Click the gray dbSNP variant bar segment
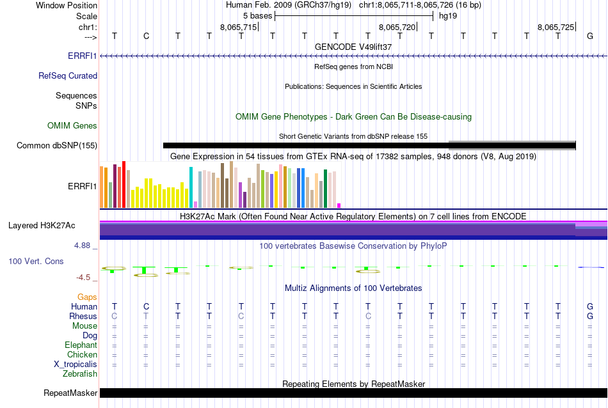The image size is (608, 408). tap(512, 145)
